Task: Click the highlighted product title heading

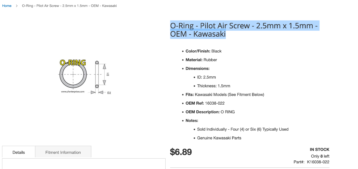Action: (x=244, y=30)
